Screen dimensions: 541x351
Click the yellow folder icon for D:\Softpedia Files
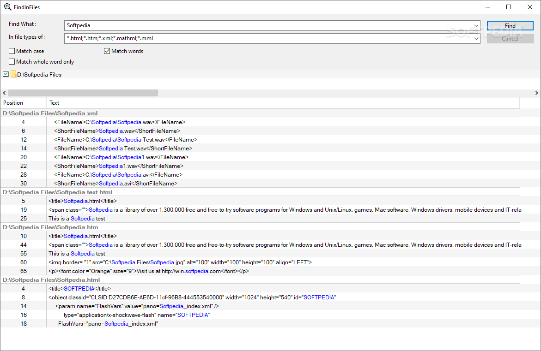13,74
